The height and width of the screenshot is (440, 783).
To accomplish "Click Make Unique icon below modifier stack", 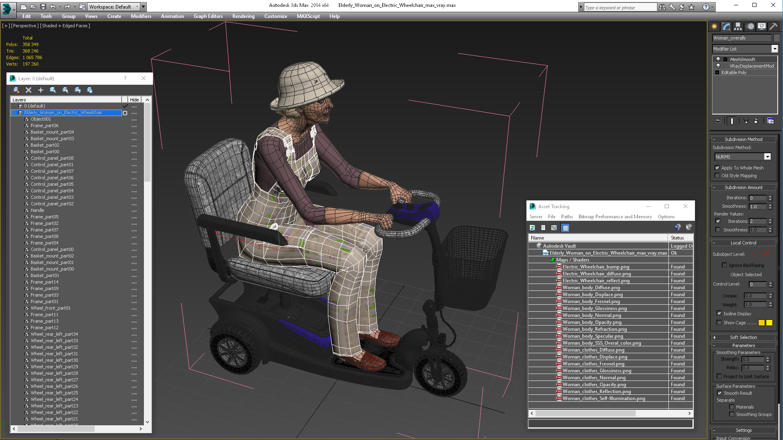I will coord(746,121).
